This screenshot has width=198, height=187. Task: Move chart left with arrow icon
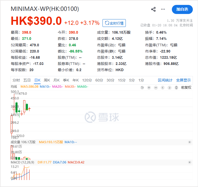163,88
